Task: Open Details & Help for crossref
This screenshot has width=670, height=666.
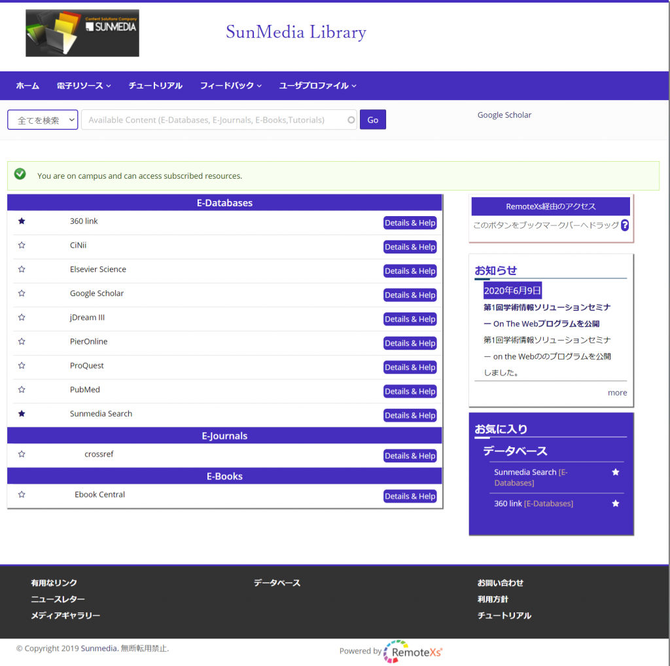Action: 410,456
